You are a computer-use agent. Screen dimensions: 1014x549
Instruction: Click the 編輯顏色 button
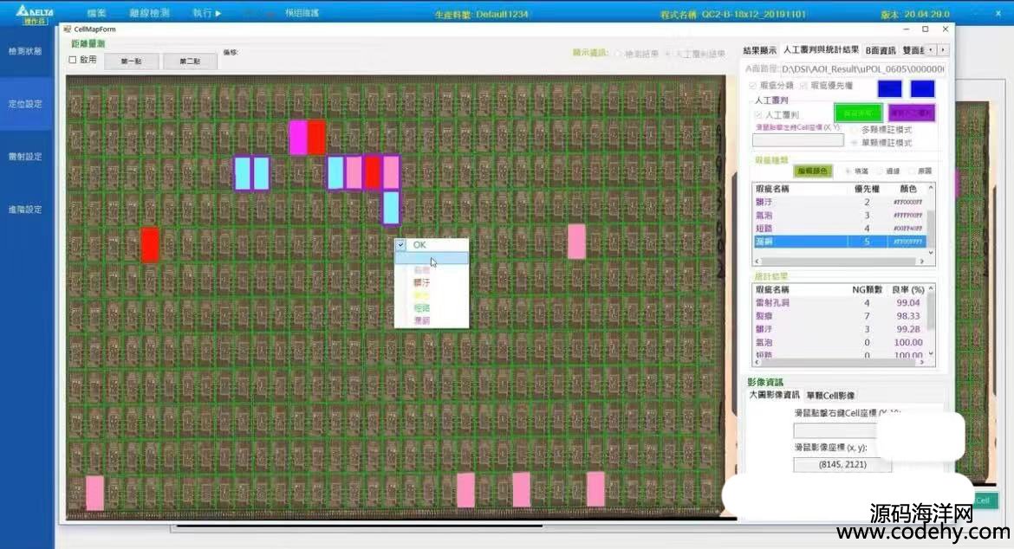pos(813,171)
